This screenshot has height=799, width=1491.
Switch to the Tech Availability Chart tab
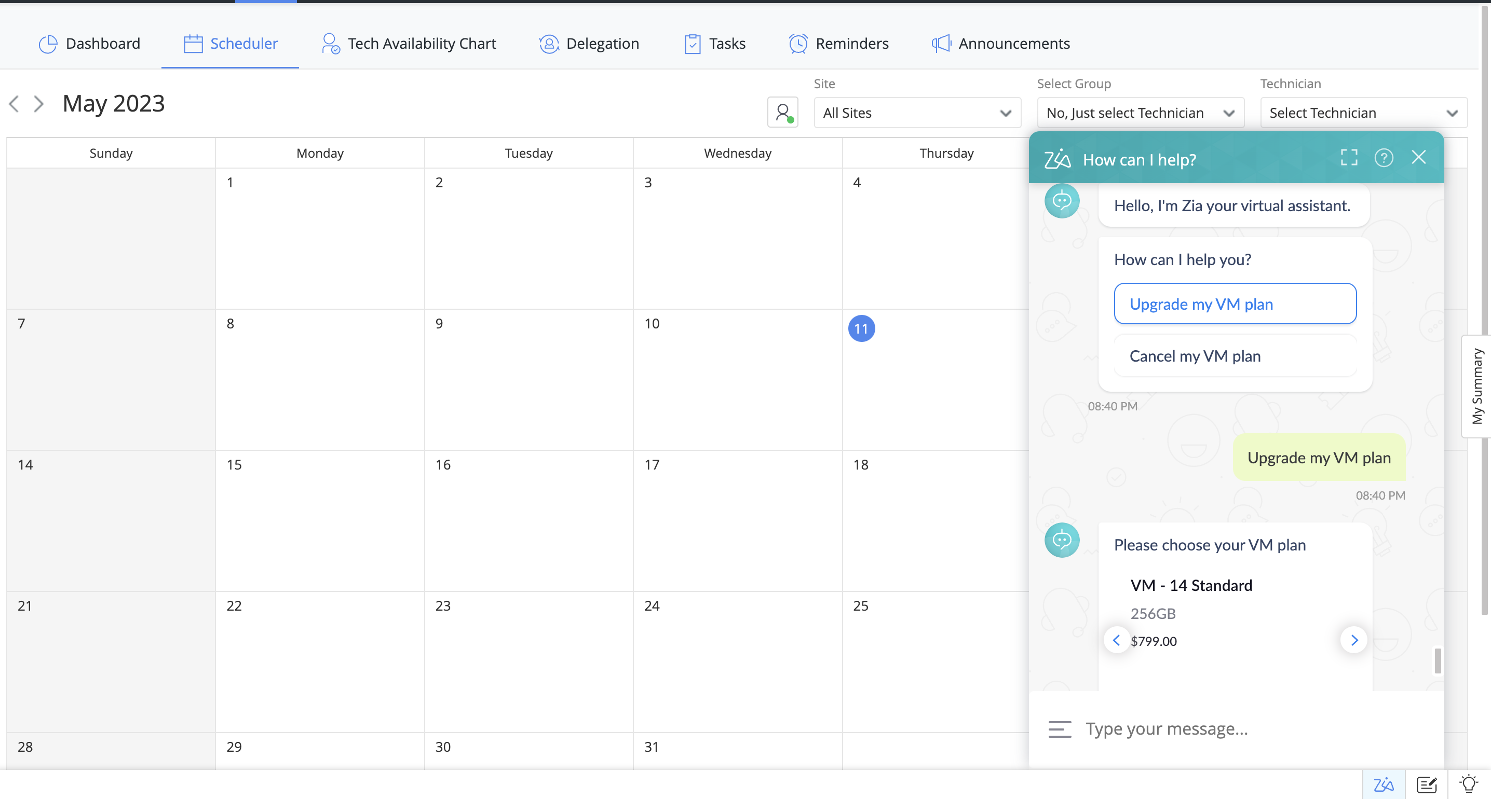pyautogui.click(x=409, y=44)
